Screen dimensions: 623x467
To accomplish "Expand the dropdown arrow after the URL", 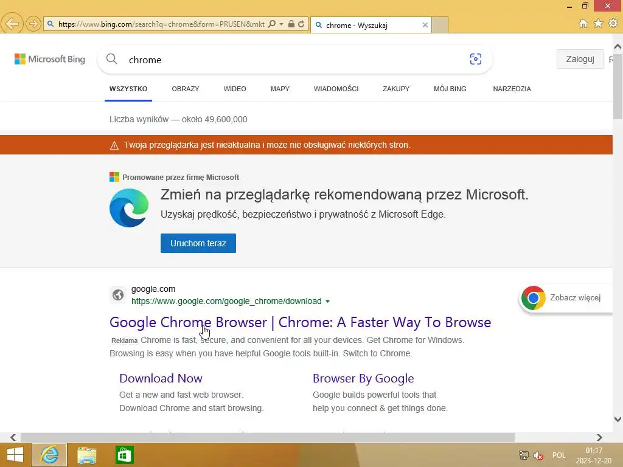I will pyautogui.click(x=328, y=302).
